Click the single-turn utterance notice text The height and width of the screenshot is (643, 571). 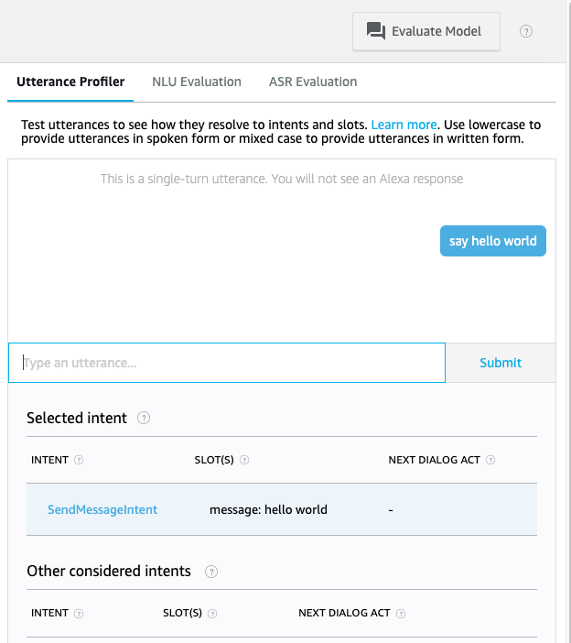[282, 179]
